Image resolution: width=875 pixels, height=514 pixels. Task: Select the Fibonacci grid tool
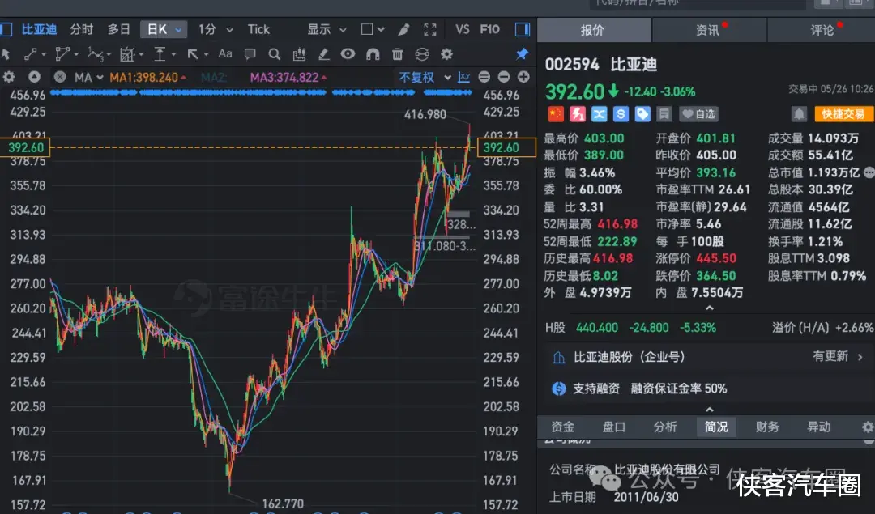128,54
